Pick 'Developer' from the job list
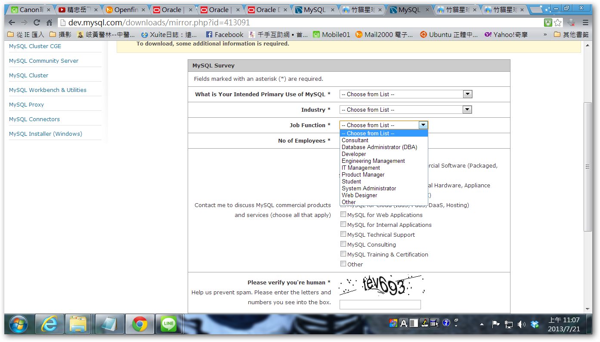 384,154
